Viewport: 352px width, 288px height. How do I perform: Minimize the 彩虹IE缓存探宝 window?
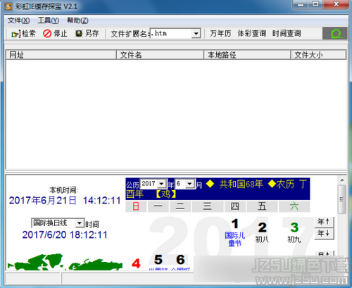pyautogui.click(x=300, y=4)
